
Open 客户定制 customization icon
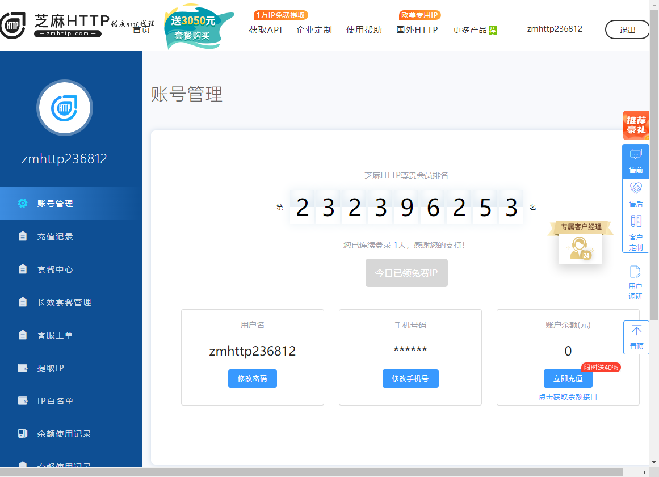636,221
